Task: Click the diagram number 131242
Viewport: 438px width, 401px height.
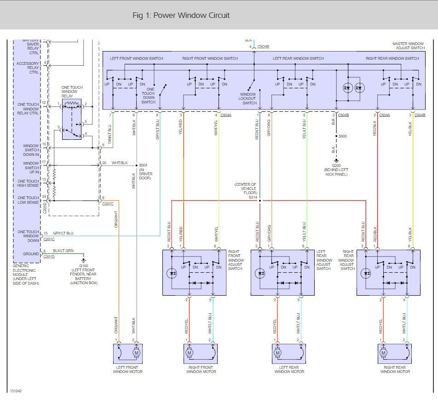Action: (17, 390)
